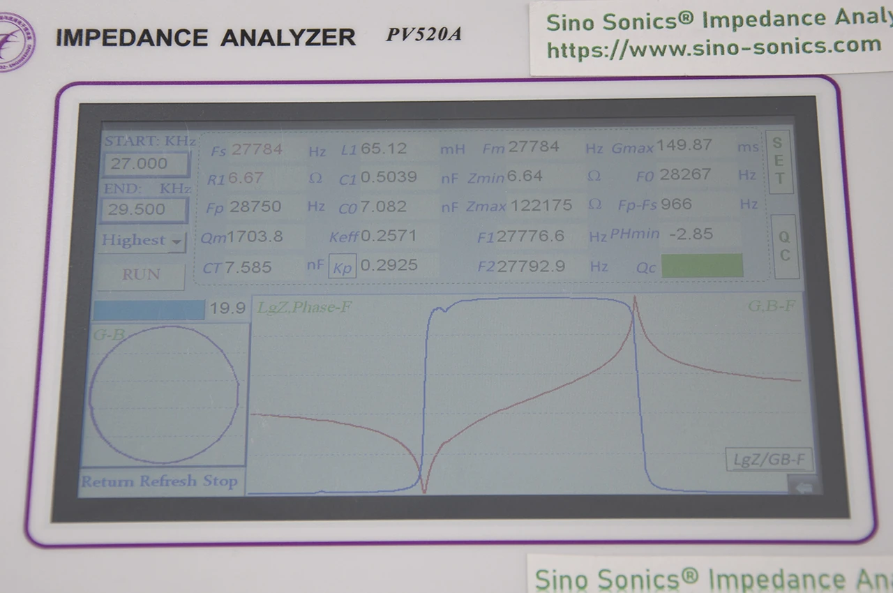
Task: Click the sino-sonics.com URL on sticker
Action: [x=714, y=47]
